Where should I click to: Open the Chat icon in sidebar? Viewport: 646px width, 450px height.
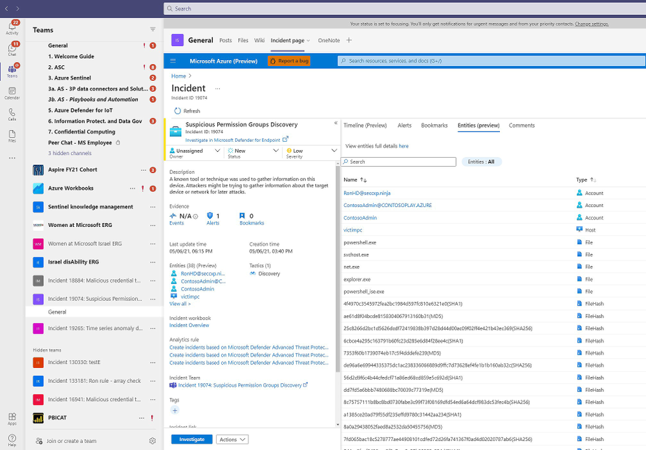click(12, 49)
